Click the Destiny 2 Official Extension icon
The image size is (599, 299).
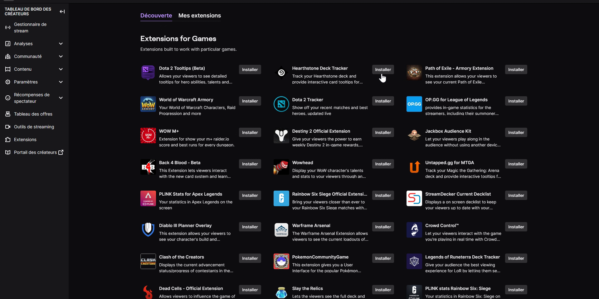pyautogui.click(x=281, y=135)
